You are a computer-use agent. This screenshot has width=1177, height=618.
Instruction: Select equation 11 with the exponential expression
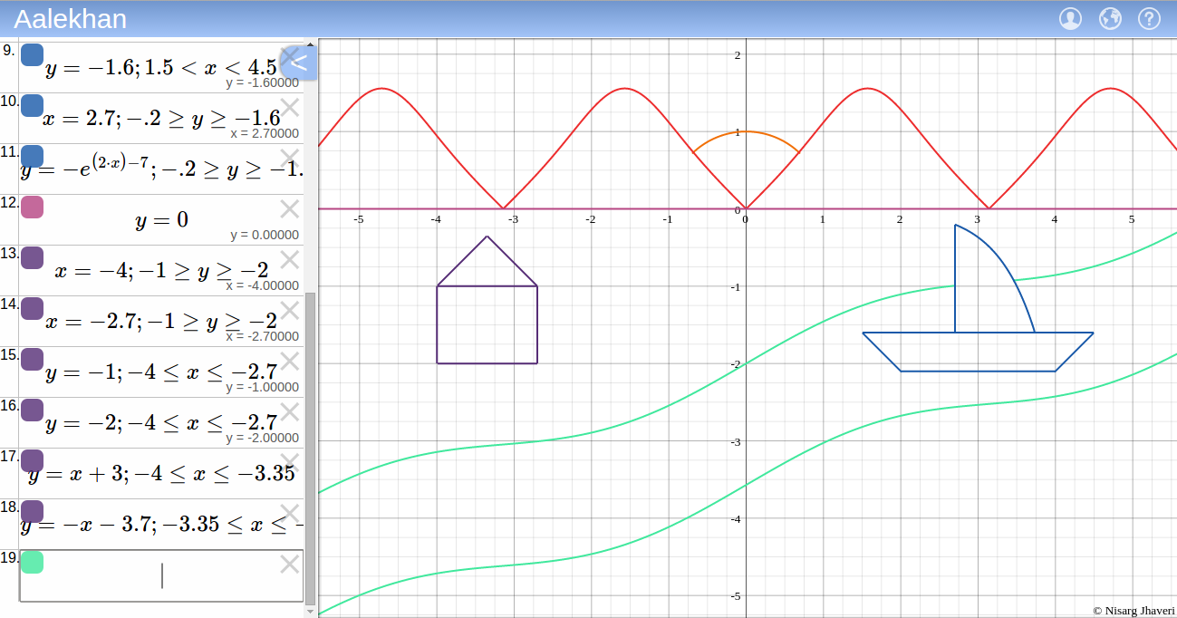tap(161, 170)
